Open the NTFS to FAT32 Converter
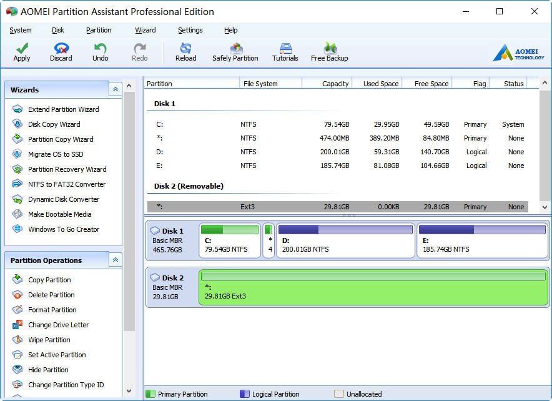 coord(66,184)
